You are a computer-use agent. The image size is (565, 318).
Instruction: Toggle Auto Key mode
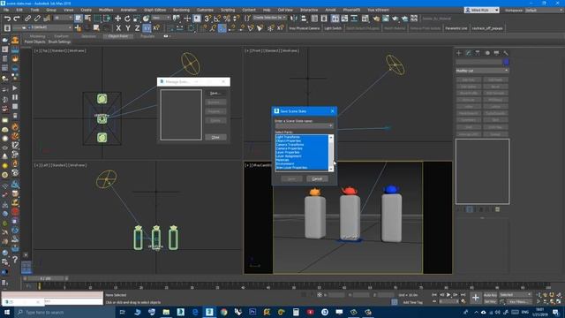point(490,295)
